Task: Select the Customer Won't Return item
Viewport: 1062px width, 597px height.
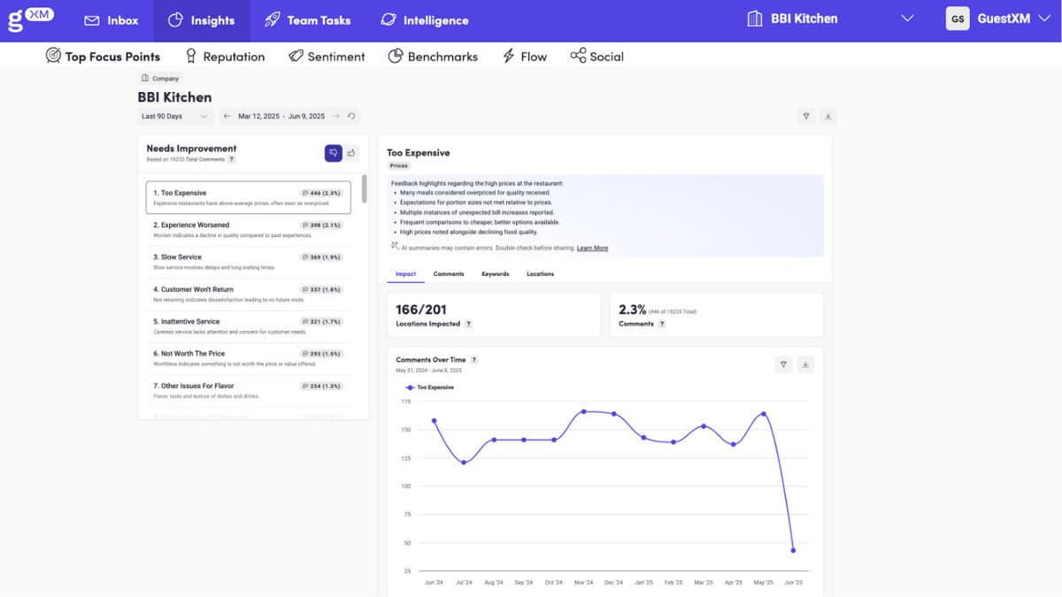Action: pyautogui.click(x=248, y=294)
